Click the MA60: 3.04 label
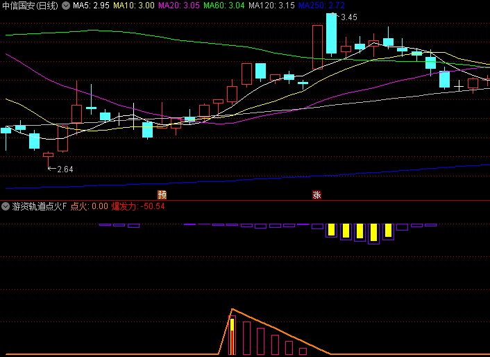Image resolution: width=490 pixels, height=357 pixels. pyautogui.click(x=223, y=6)
